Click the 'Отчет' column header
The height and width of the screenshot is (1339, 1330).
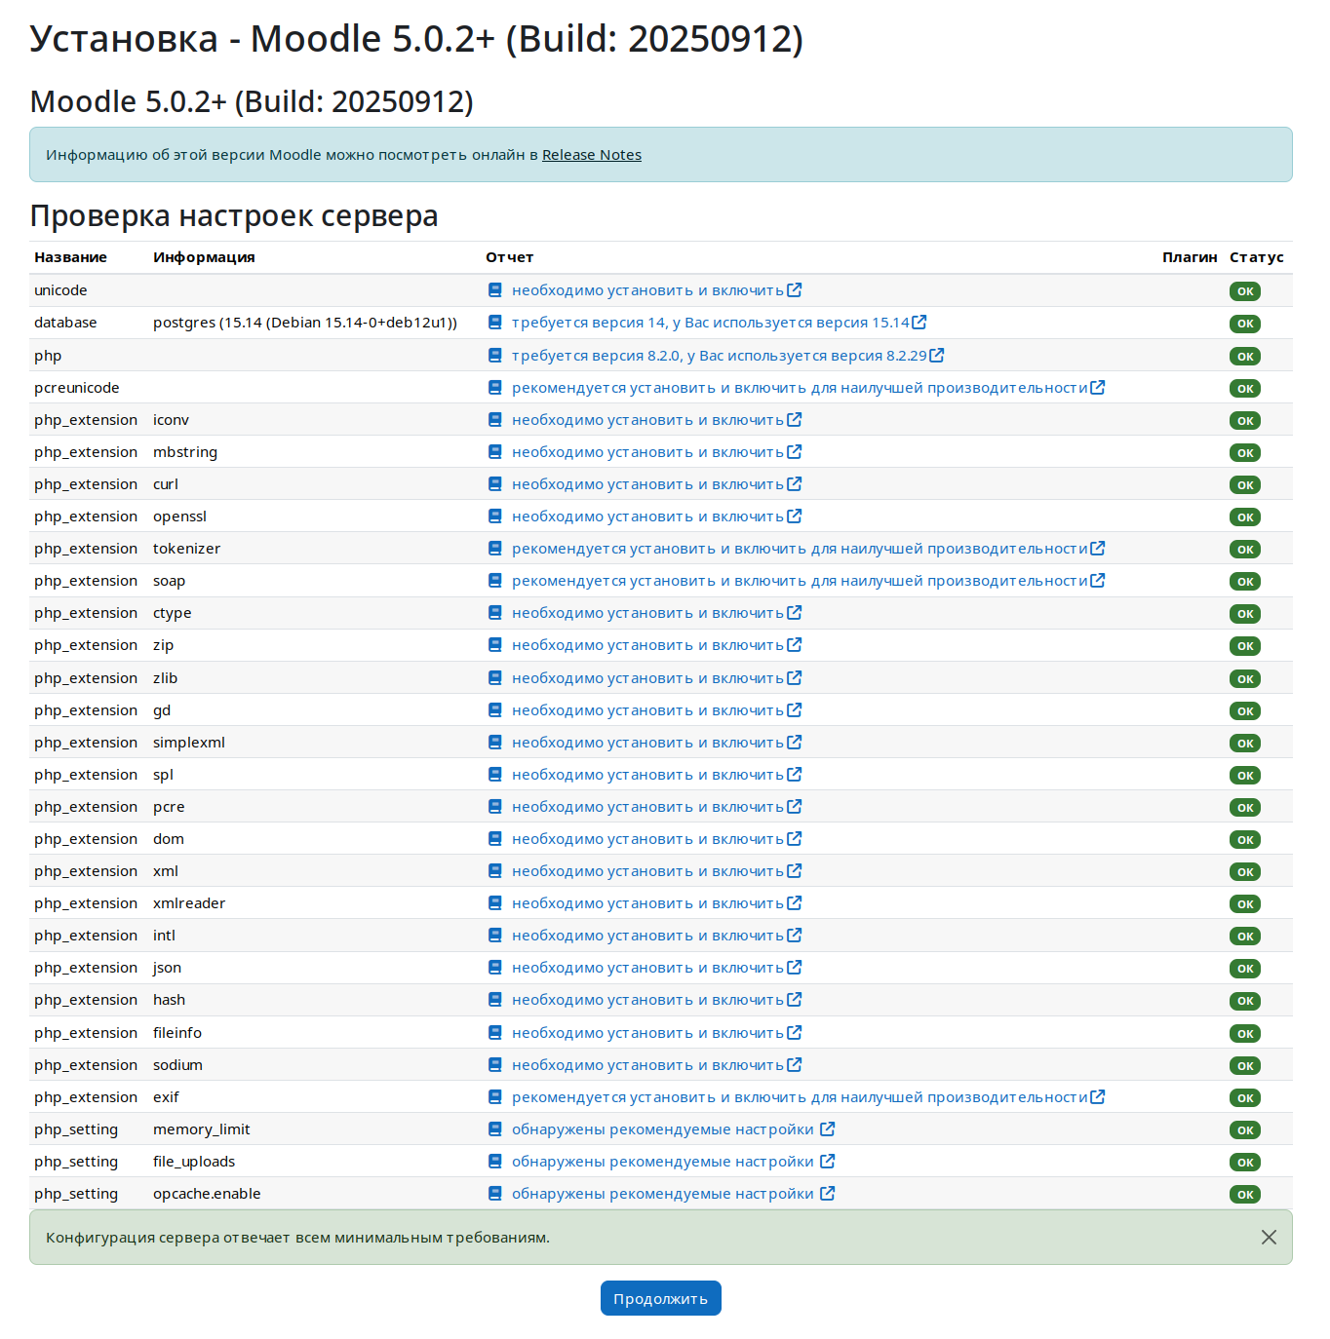pyautogui.click(x=510, y=257)
